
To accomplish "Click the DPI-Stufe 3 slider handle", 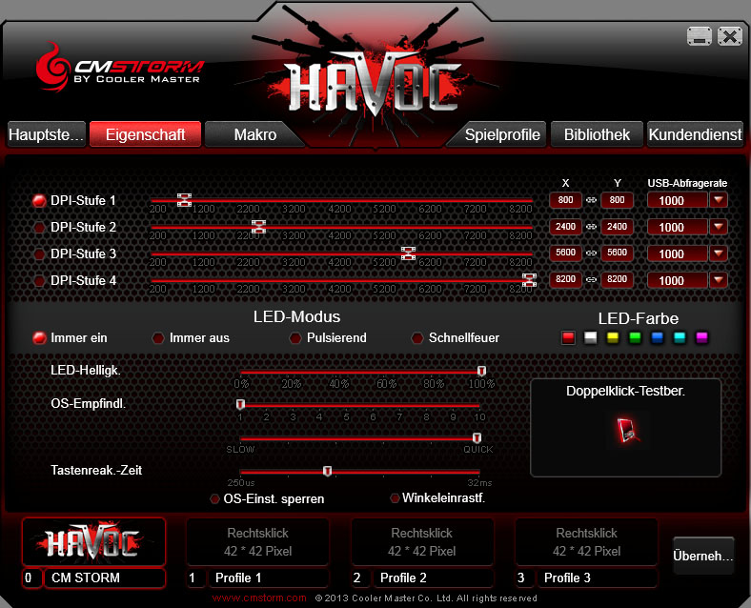I will click(408, 253).
